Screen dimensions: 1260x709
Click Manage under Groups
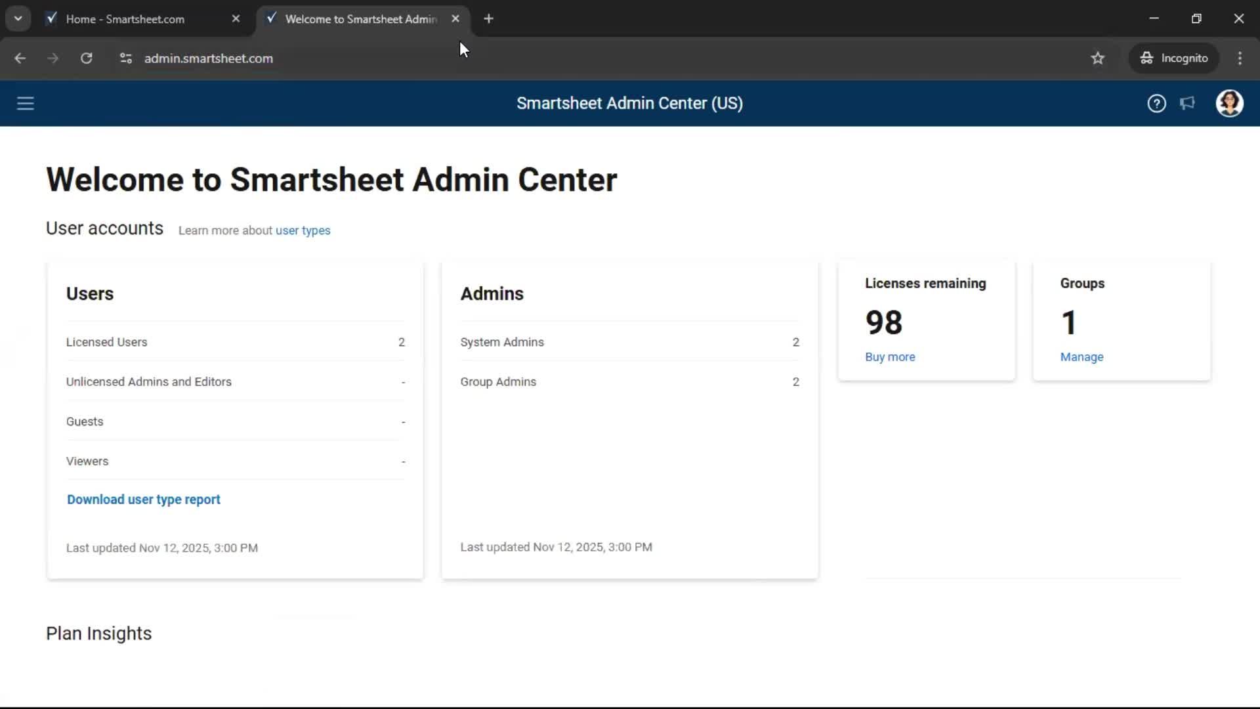(x=1081, y=357)
